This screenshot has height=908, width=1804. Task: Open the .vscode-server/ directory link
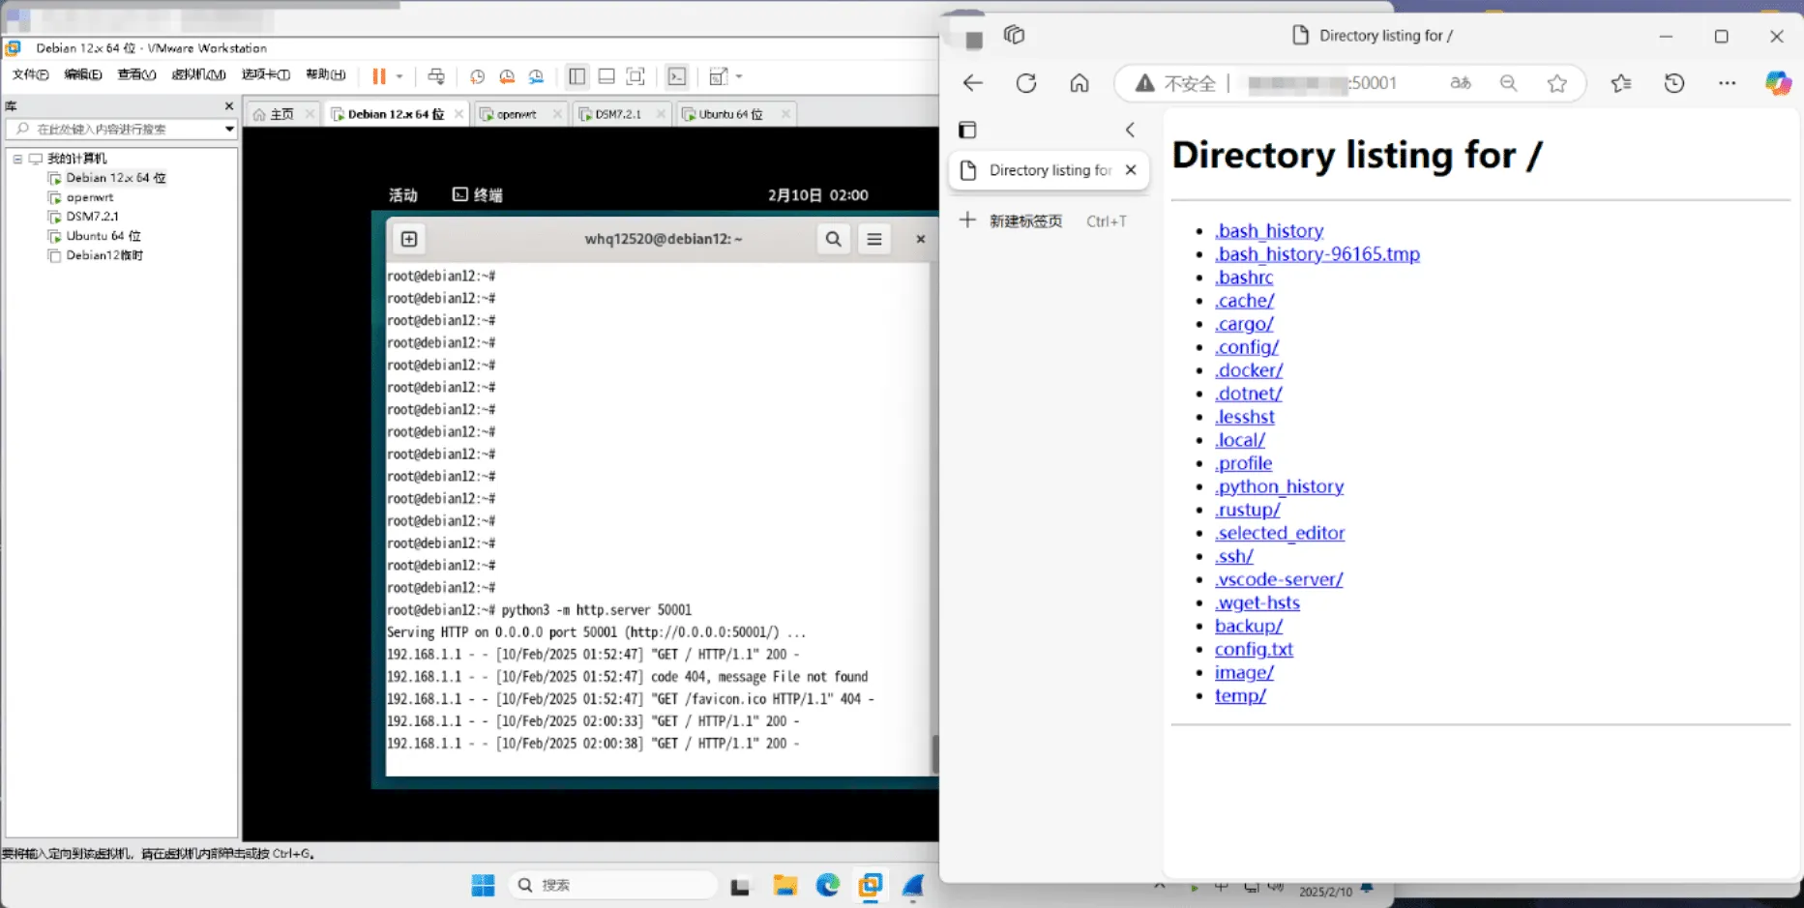tap(1279, 579)
